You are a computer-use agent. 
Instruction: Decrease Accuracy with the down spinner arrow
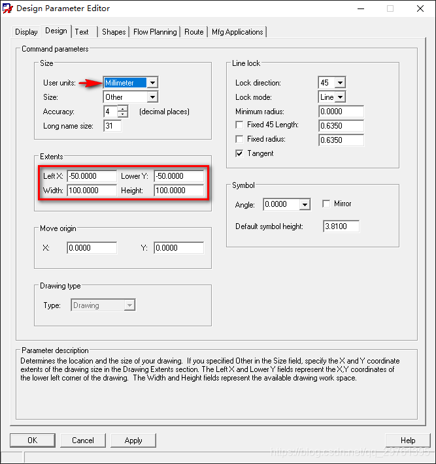(122, 114)
